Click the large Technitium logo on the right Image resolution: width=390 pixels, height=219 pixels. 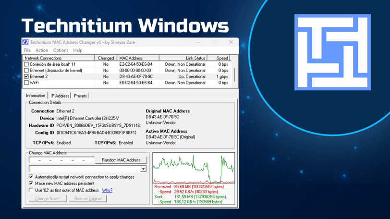pyautogui.click(x=332, y=52)
